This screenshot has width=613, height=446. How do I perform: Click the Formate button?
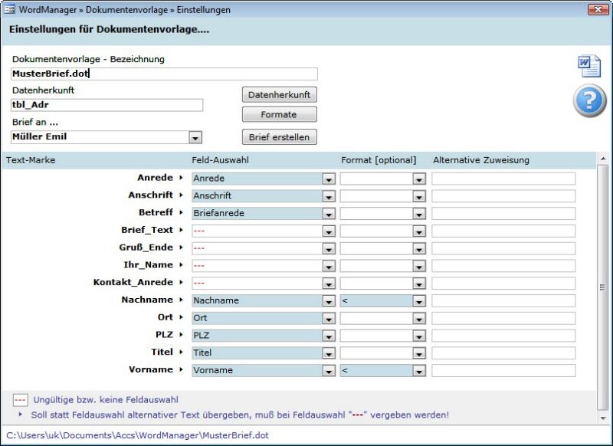(279, 114)
